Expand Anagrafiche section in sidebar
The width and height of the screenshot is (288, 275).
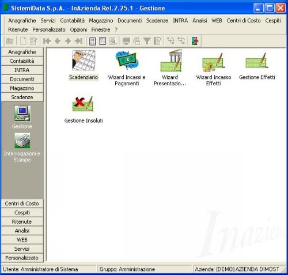coord(22,52)
